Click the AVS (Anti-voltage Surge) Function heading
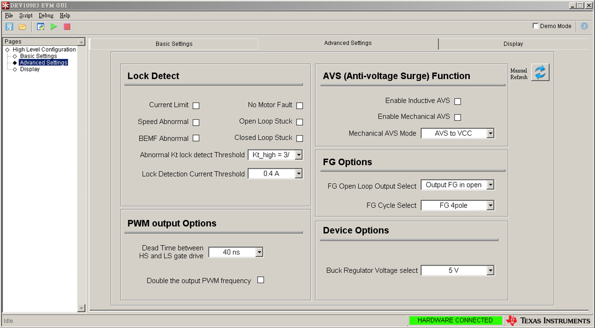This screenshot has width=595, height=328. click(x=396, y=76)
